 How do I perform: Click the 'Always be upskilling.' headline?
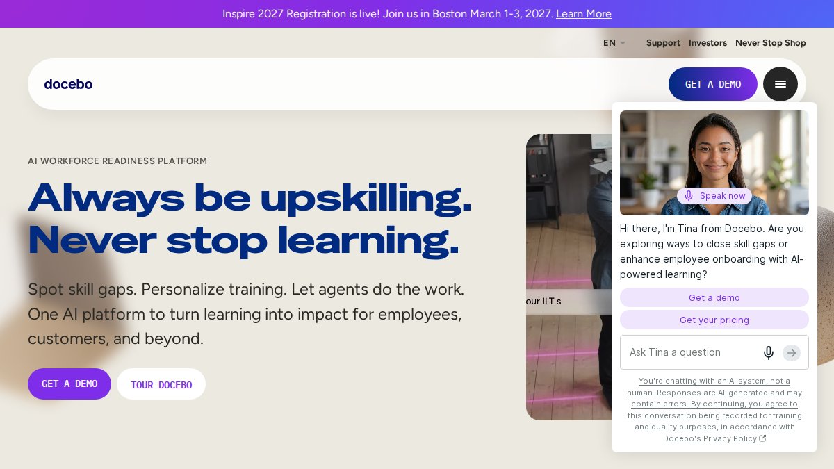tap(250, 197)
